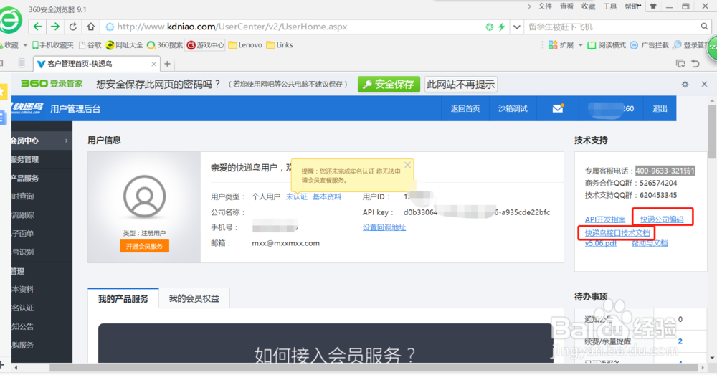Image resolution: width=717 pixels, height=375 pixels.
Task: Open the 快递鸟接口技术文档 link
Action: pos(617,233)
